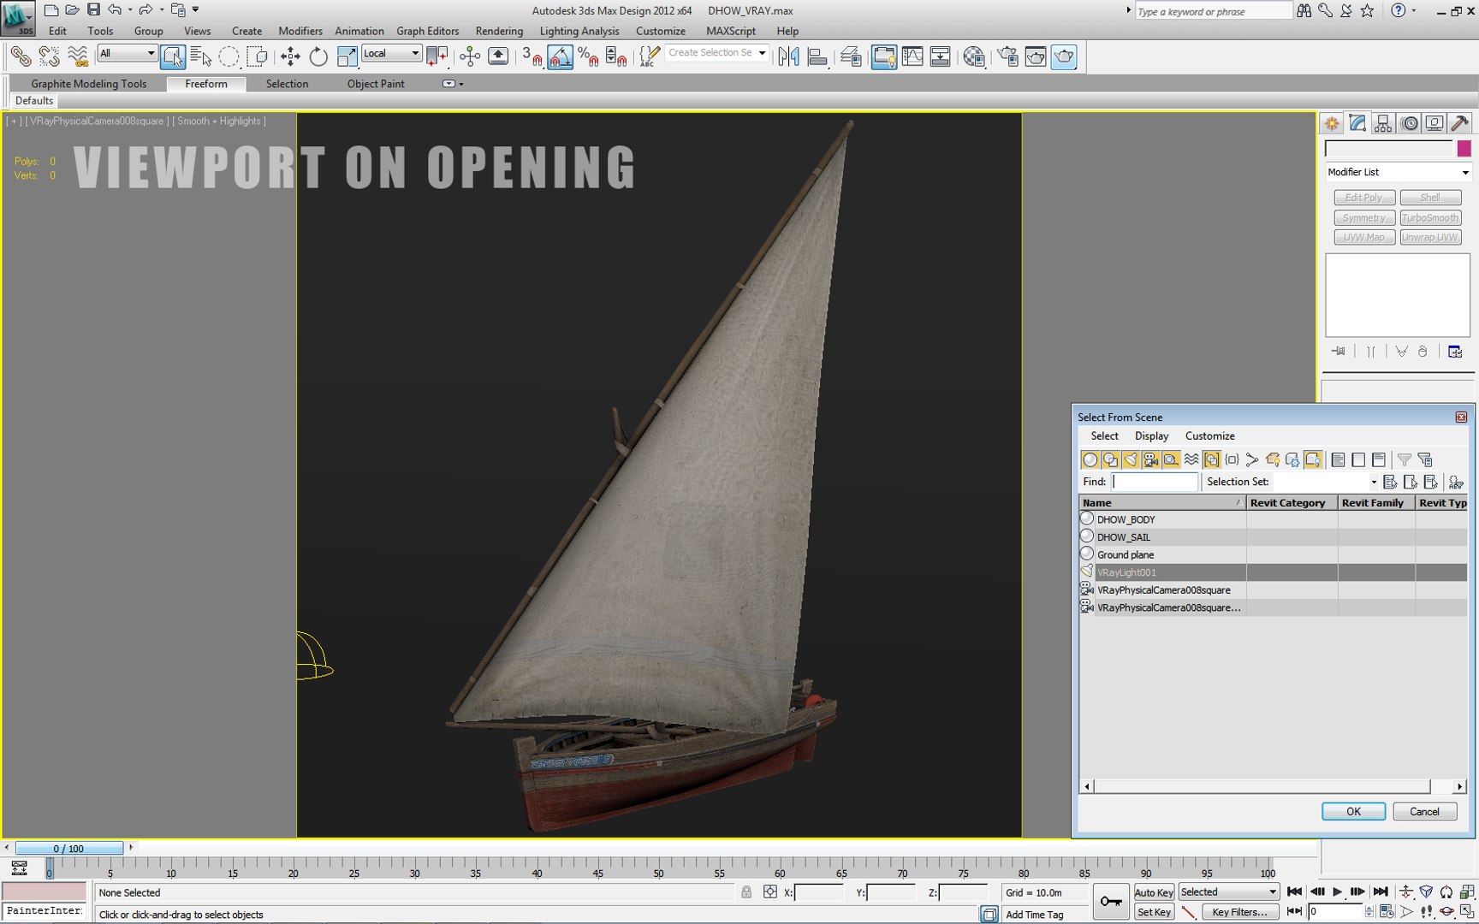Viewport: 1479px width, 924px height.
Task: Choose the Select and Rotate tool
Action: (318, 56)
